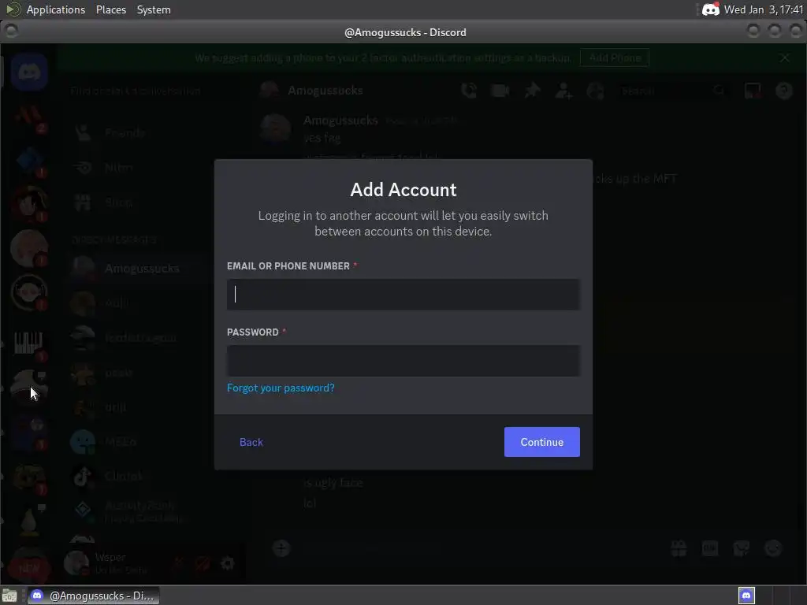The height and width of the screenshot is (605, 807).
Task: Start a voice call with Amogussucks
Action: point(469,91)
